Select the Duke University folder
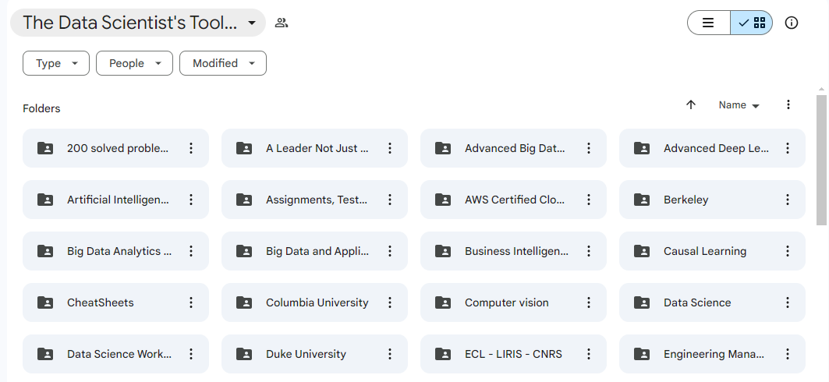This screenshot has width=829, height=382. coord(314,354)
